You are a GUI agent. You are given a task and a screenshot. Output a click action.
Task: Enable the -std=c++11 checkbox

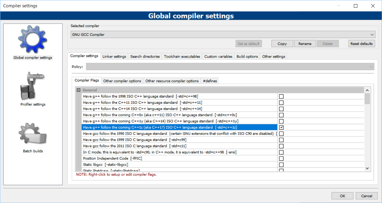point(281,103)
